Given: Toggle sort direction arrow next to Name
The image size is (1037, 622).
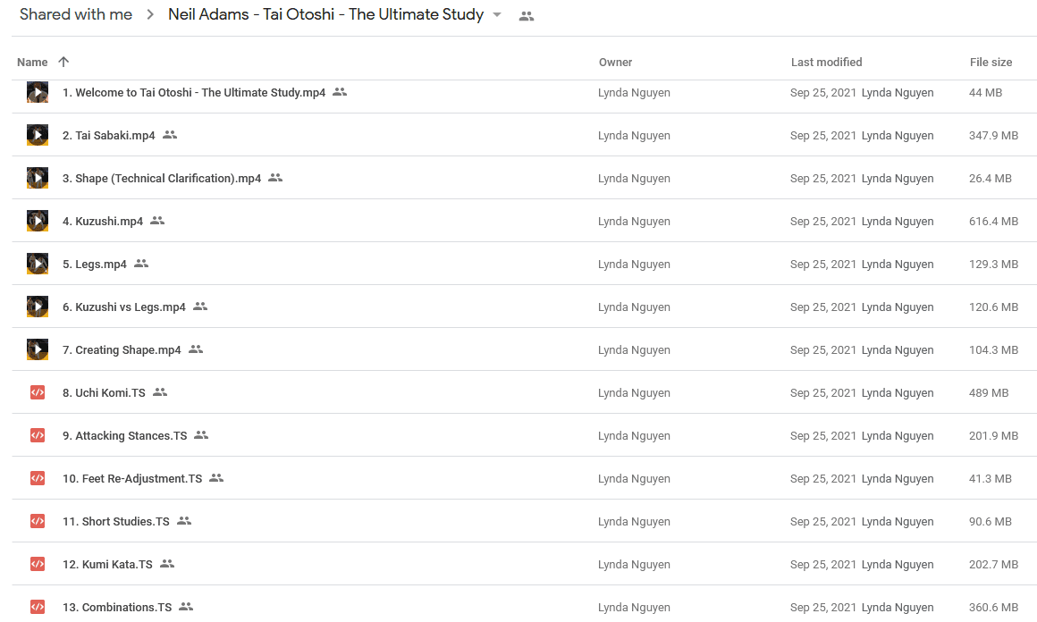Looking at the screenshot, I should click(63, 62).
